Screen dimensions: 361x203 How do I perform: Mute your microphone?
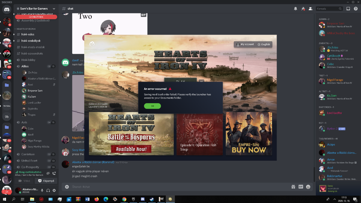pyautogui.click(x=41, y=190)
